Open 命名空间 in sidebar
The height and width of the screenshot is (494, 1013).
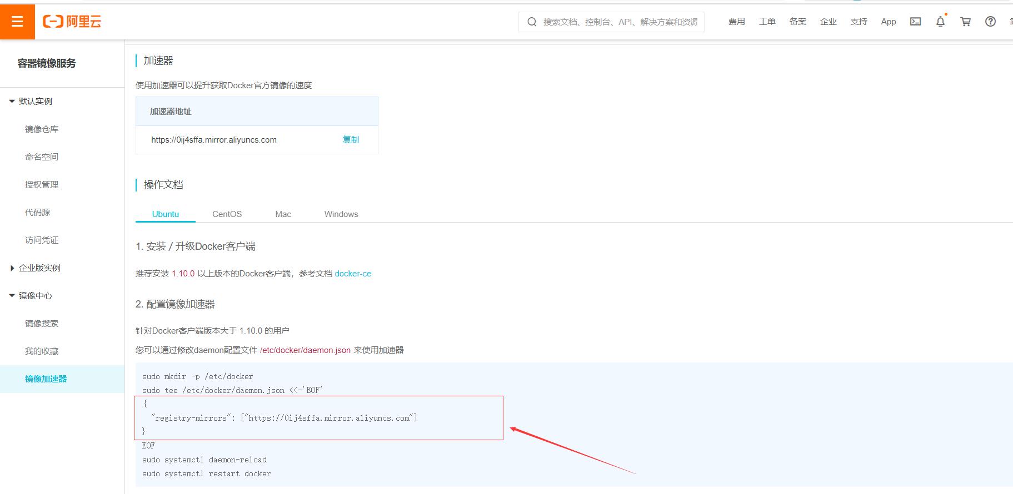42,157
